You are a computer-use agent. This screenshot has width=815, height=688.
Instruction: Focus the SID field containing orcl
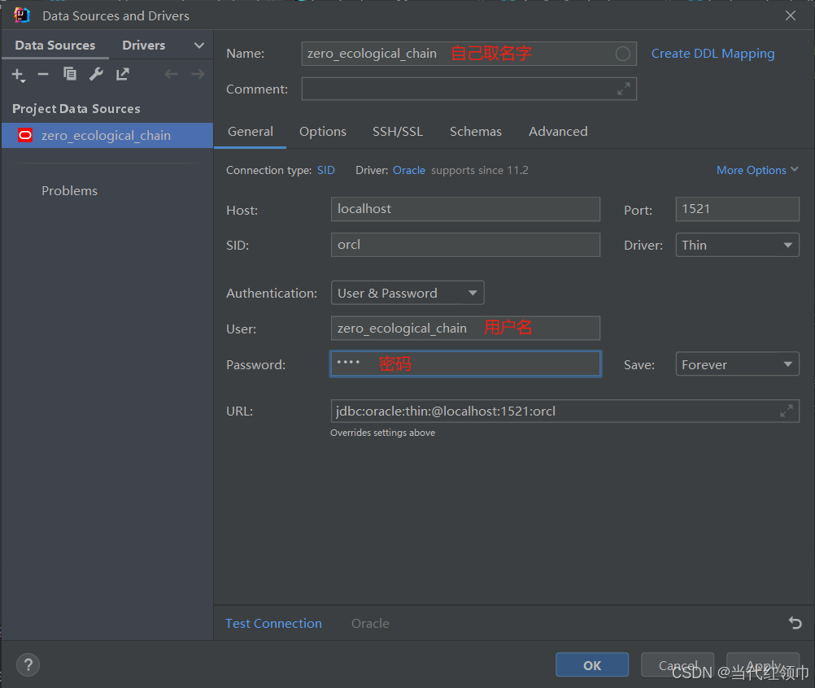click(x=465, y=245)
